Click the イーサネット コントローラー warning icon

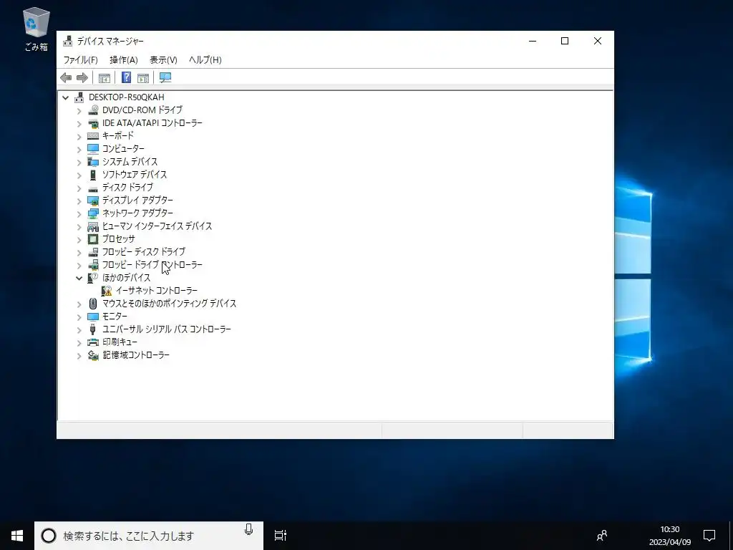tap(107, 291)
